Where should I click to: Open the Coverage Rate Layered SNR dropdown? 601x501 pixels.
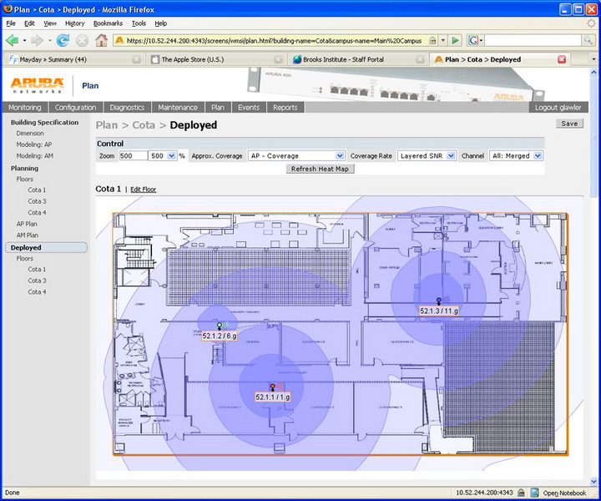pos(451,156)
